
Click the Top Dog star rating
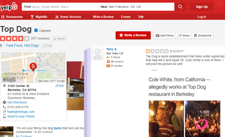click(x=15, y=38)
